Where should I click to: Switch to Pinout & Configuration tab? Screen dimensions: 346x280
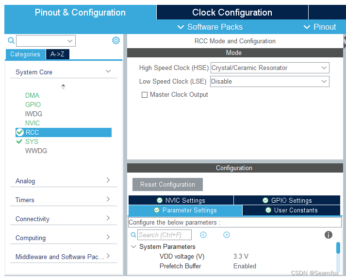(81, 12)
